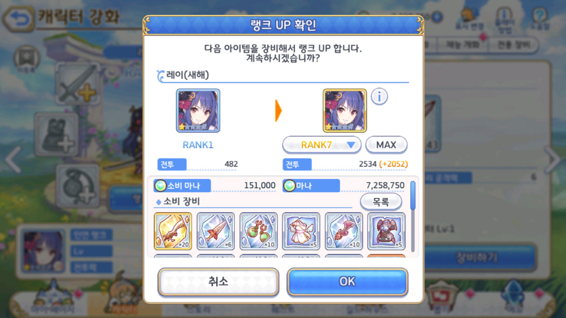Select the green orb earrings equipment icon
Screen dimensions: 566x318
tap(259, 231)
